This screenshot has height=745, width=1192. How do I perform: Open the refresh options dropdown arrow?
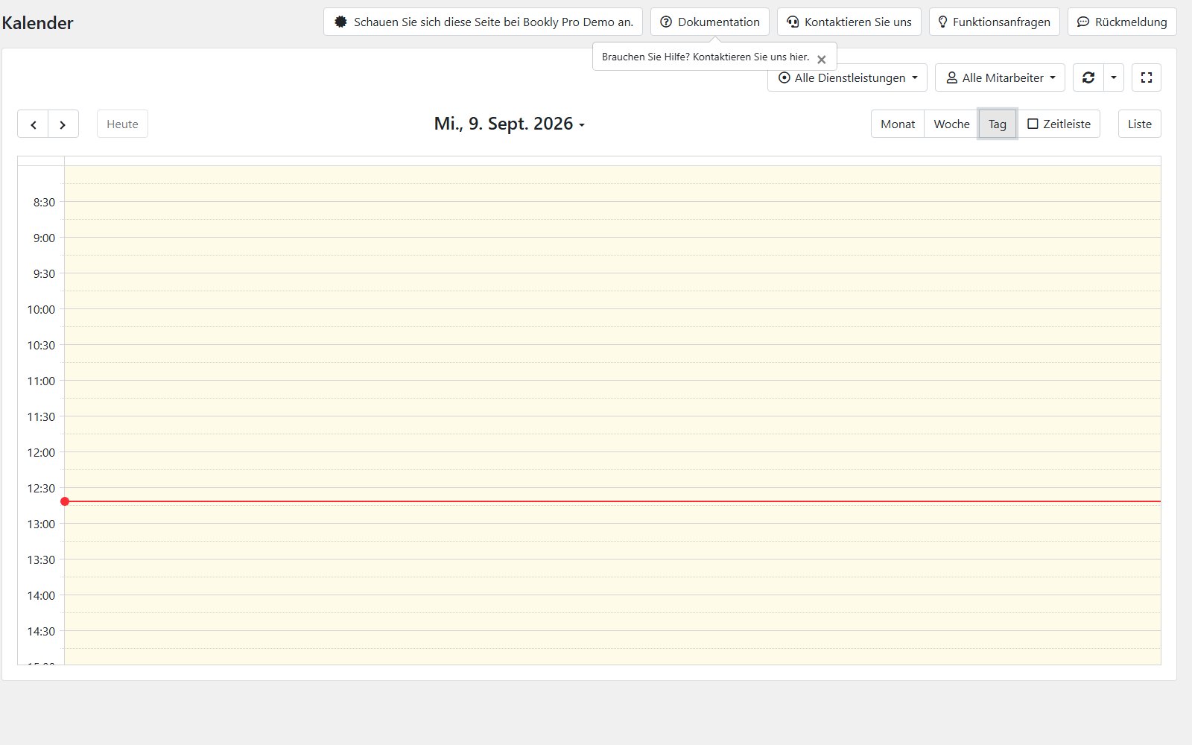pyautogui.click(x=1114, y=77)
